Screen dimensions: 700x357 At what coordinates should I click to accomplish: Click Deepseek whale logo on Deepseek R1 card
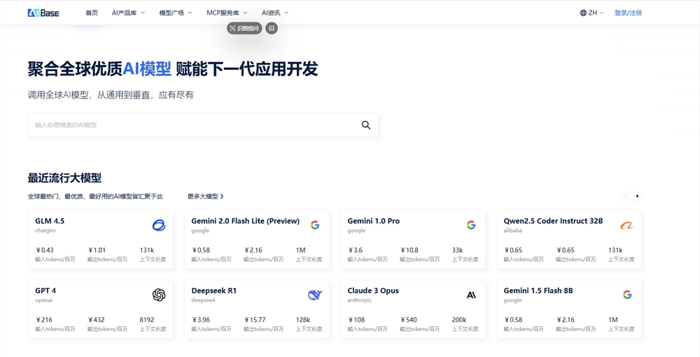point(315,295)
